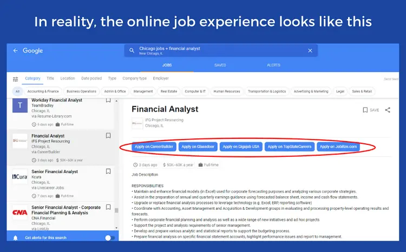The height and width of the screenshot is (252, 406).
Task: Clear the search with the X icon
Action: [x=310, y=51]
